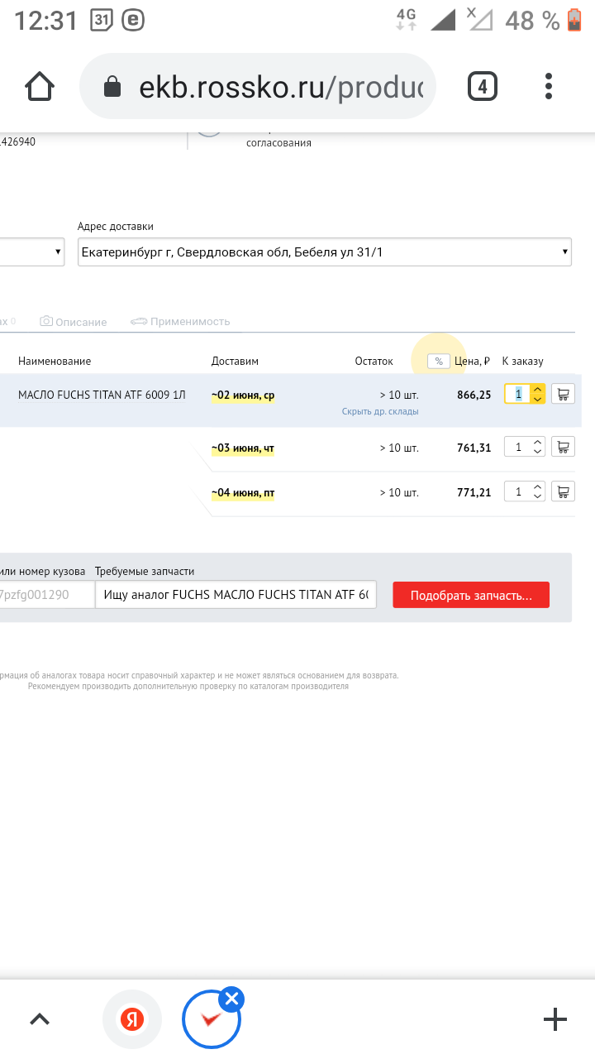Tap the 4G signal indicator

[406, 20]
